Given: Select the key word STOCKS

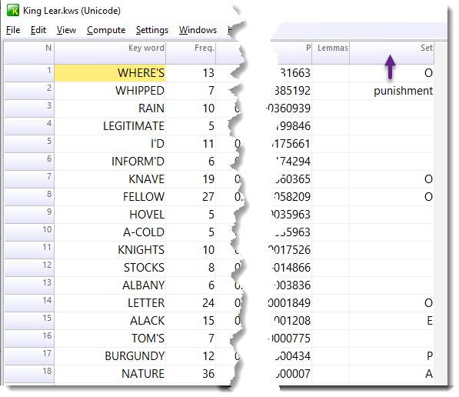Looking at the screenshot, I should pyautogui.click(x=110, y=268).
